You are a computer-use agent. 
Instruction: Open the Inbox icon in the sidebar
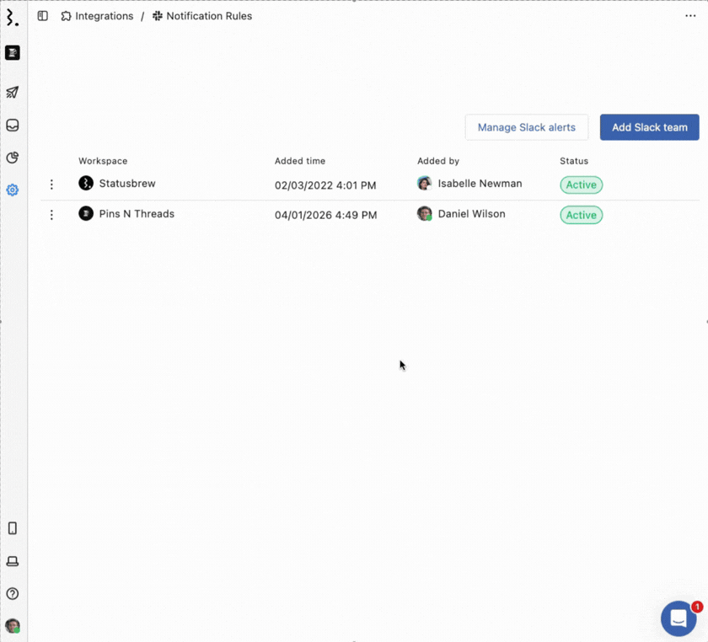pos(12,125)
